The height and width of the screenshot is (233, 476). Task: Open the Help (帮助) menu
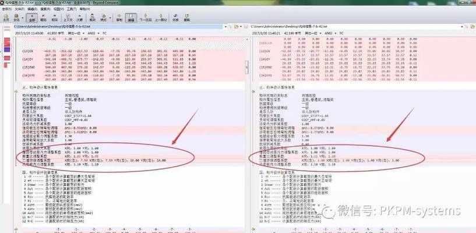click(x=84, y=9)
